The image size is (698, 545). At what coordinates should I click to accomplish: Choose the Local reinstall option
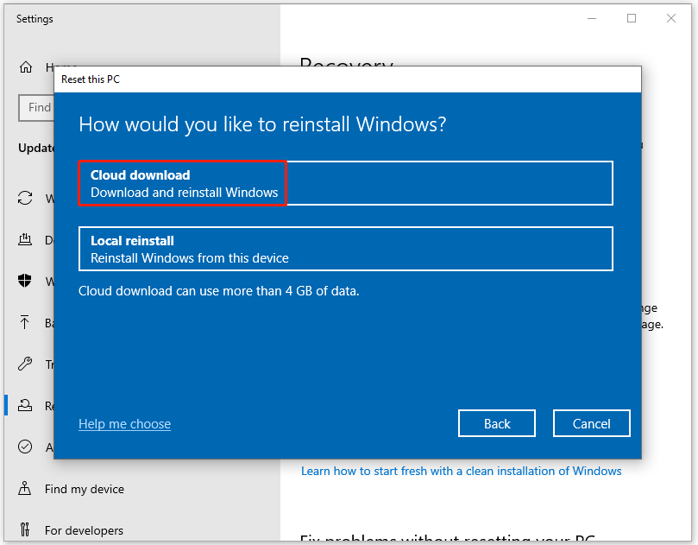click(x=345, y=249)
